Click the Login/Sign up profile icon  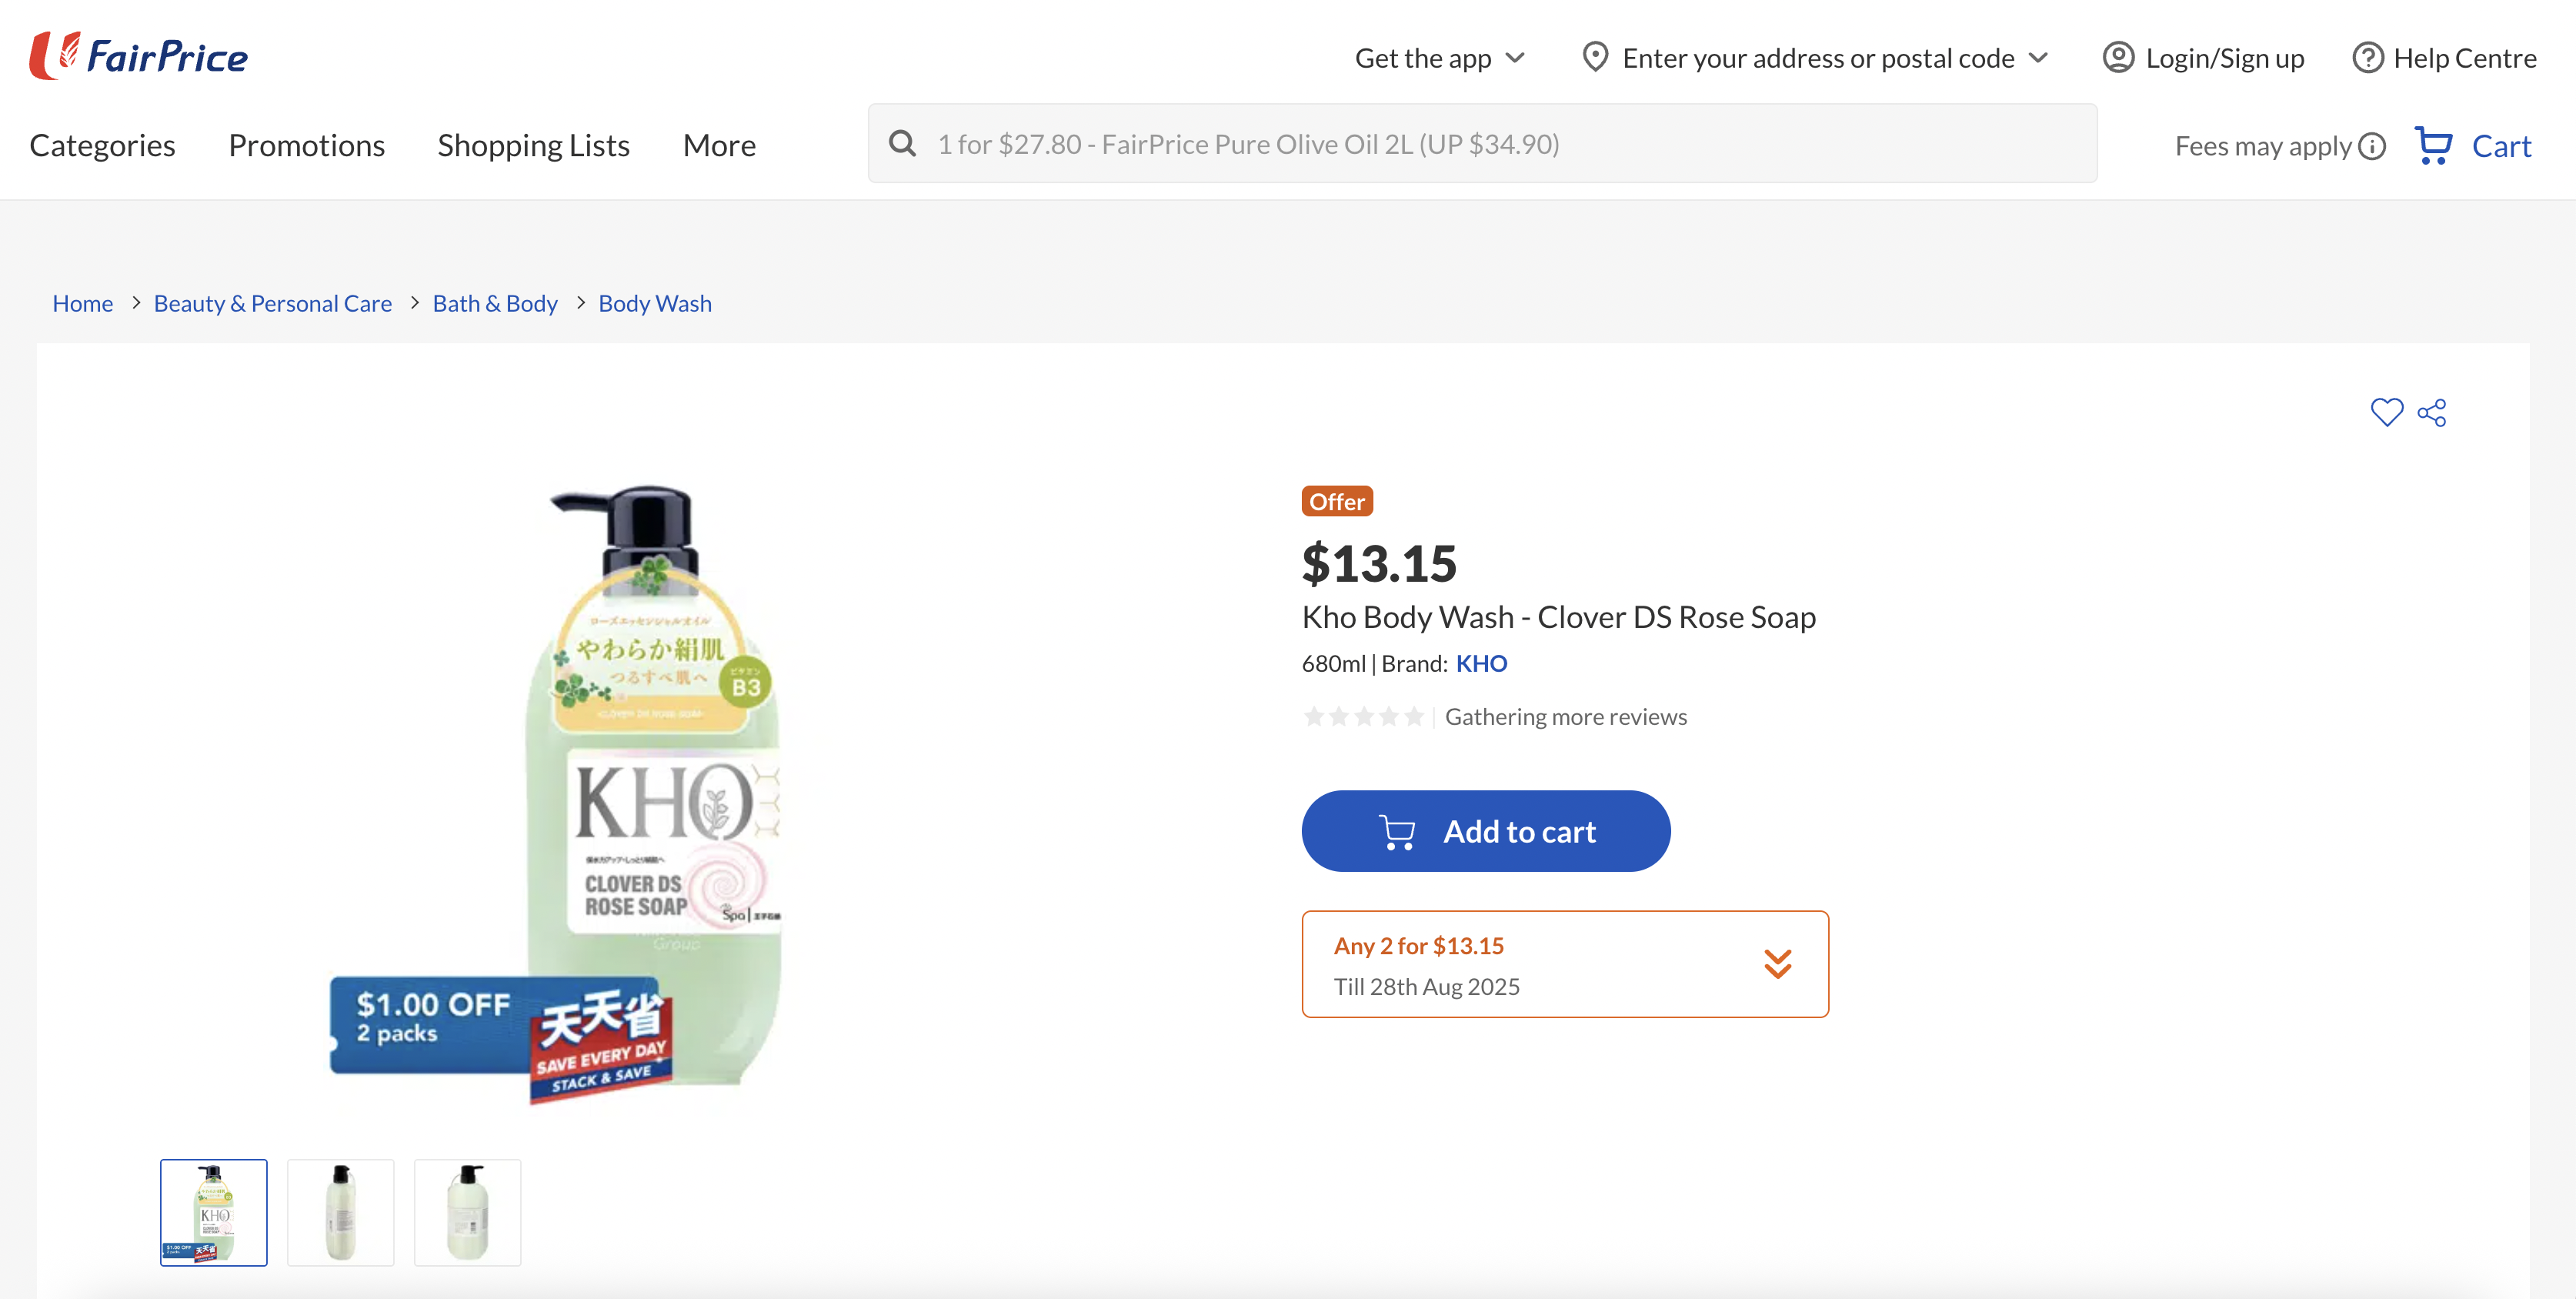[x=2118, y=58]
